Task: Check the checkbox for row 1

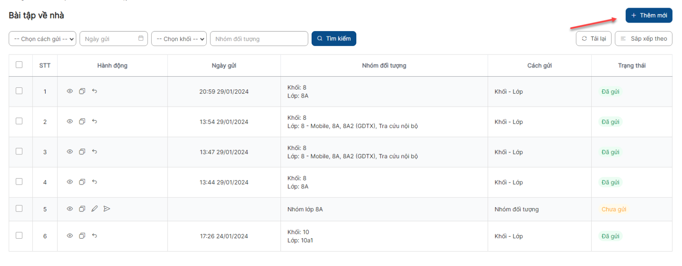Action: [x=19, y=91]
